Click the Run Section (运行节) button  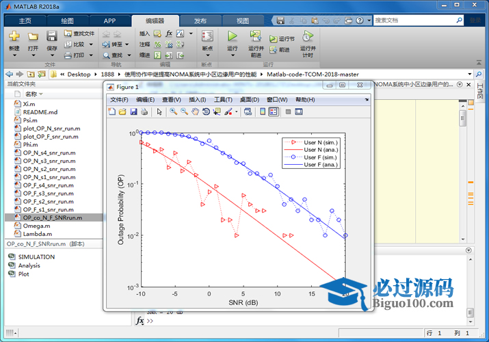(x=282, y=39)
